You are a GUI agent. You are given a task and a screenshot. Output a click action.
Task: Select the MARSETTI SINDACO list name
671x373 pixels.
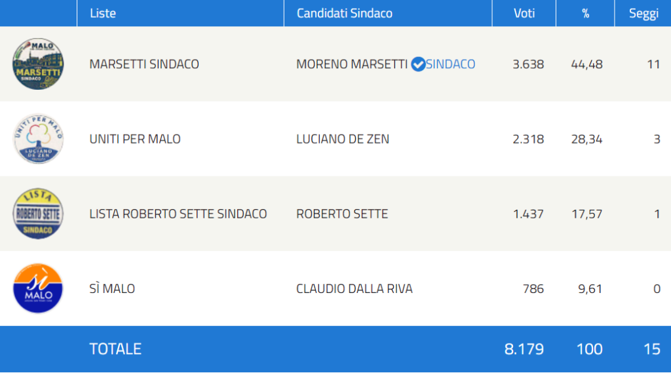pyautogui.click(x=144, y=64)
